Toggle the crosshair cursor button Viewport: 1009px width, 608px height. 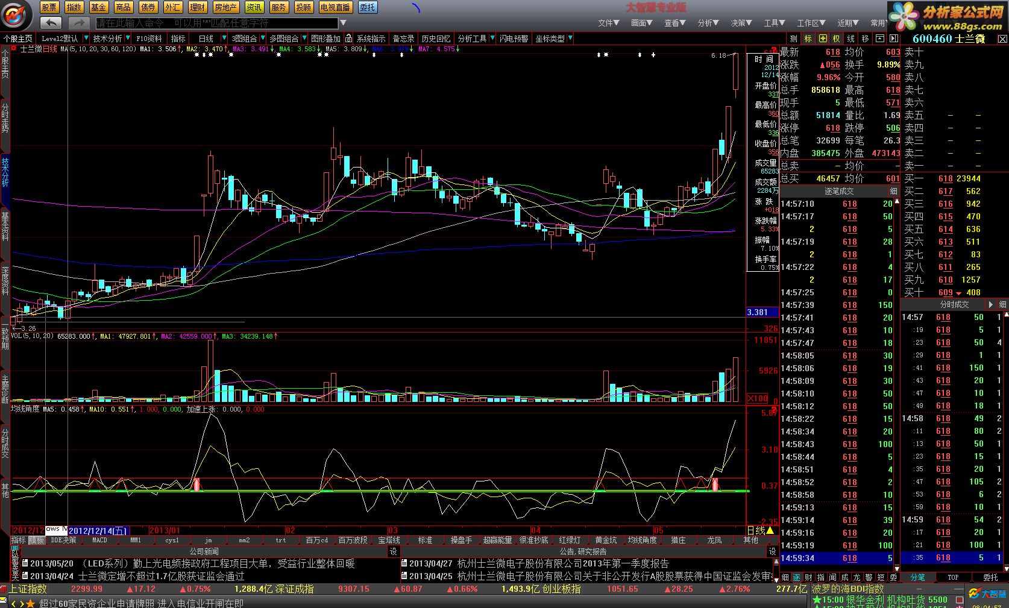point(822,39)
